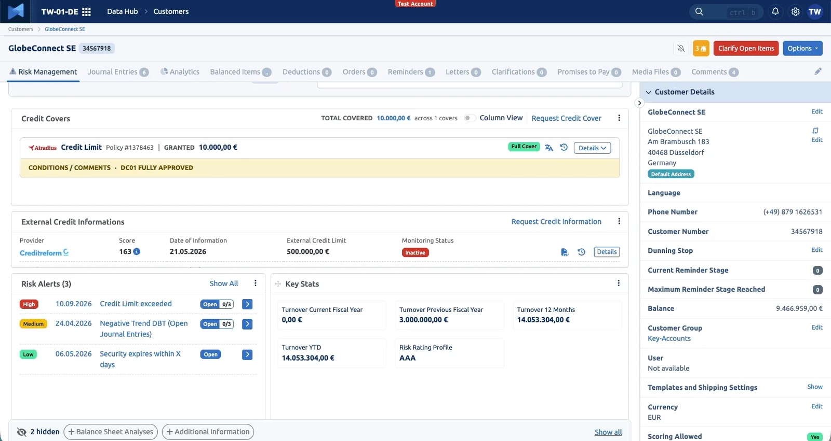Click the orange alerts badge showing 3
The width and height of the screenshot is (831, 441).
coord(701,48)
